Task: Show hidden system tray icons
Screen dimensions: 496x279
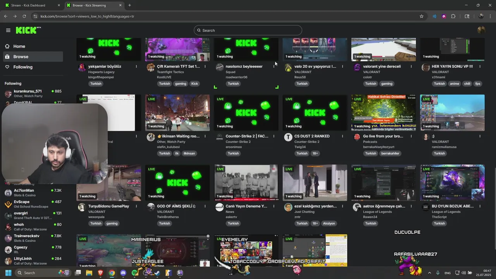Action: coord(429,273)
